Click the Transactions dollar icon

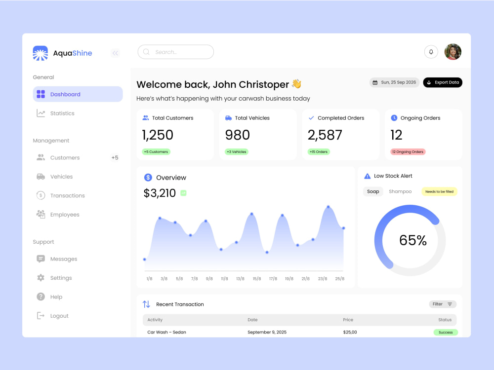pyautogui.click(x=41, y=195)
